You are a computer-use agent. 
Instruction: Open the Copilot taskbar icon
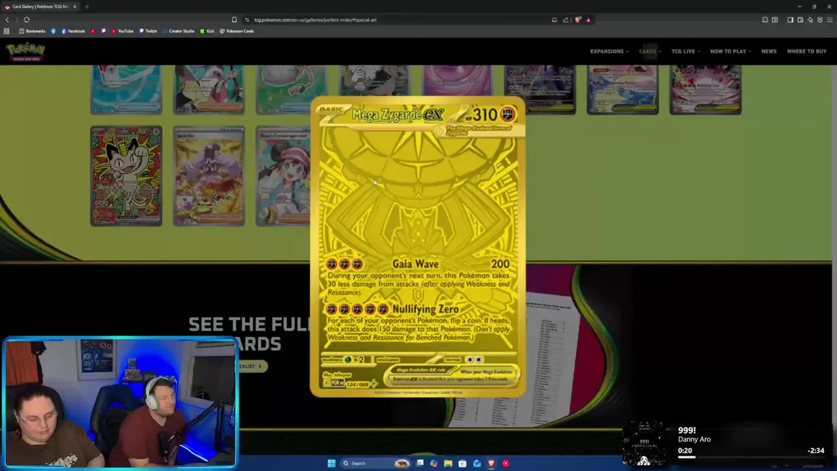(434, 463)
